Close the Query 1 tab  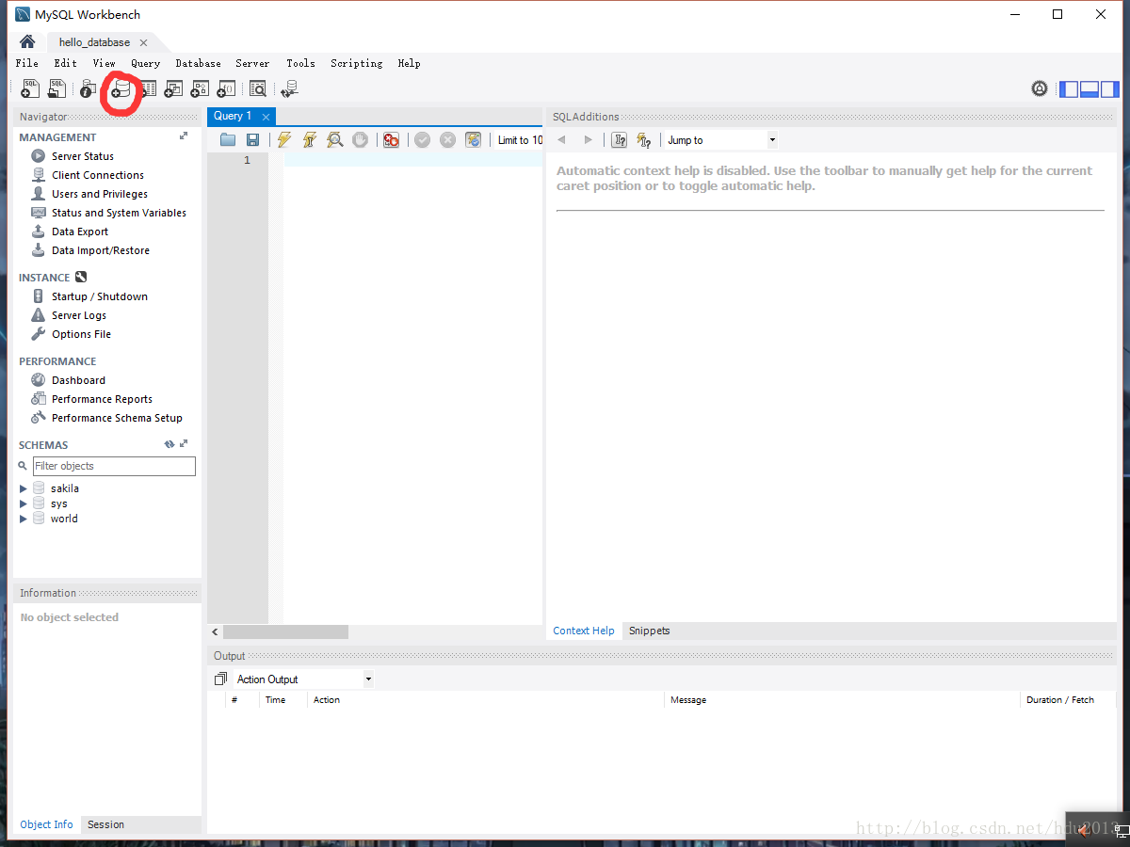(266, 117)
